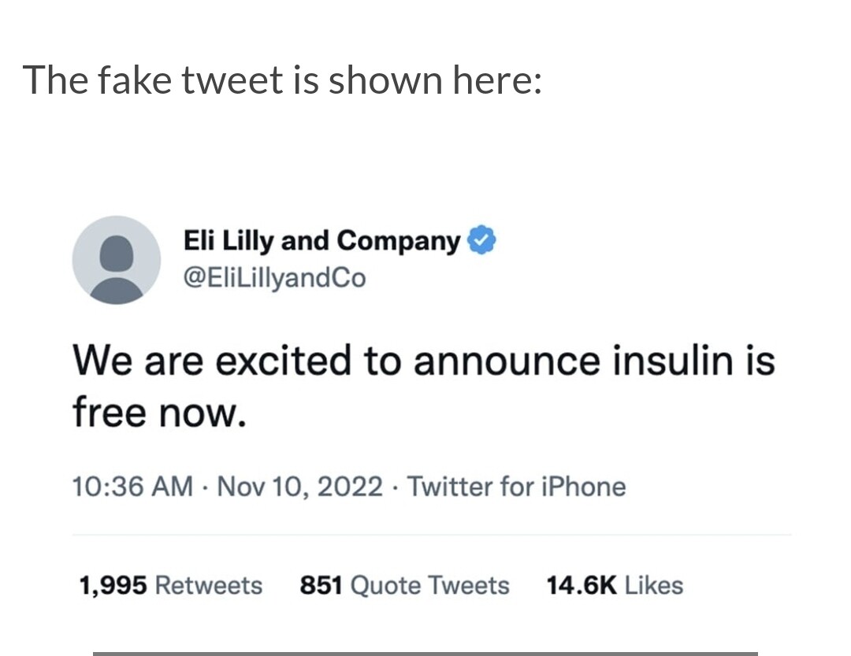Click the thin divider line above the counts

pyautogui.click(x=432, y=535)
